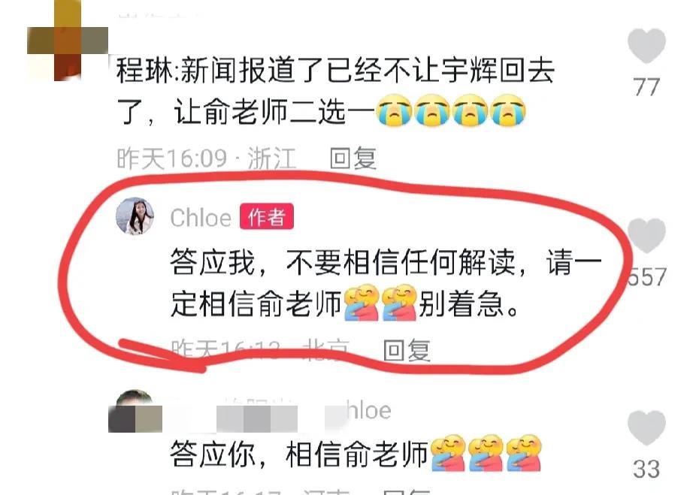Screen dimensions: 693x495
Task: Tap the hugging emojis in Chloe's comment
Action: 380,303
